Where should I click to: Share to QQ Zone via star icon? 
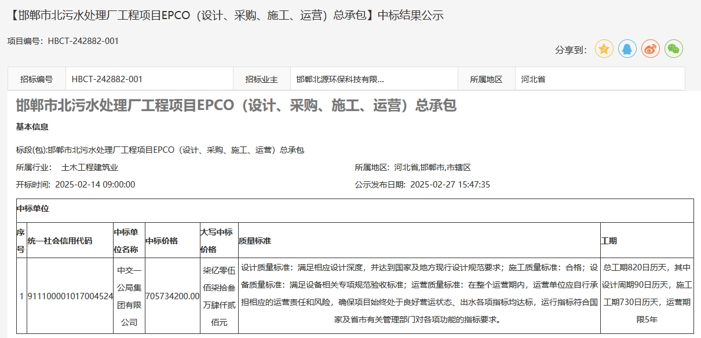[604, 49]
